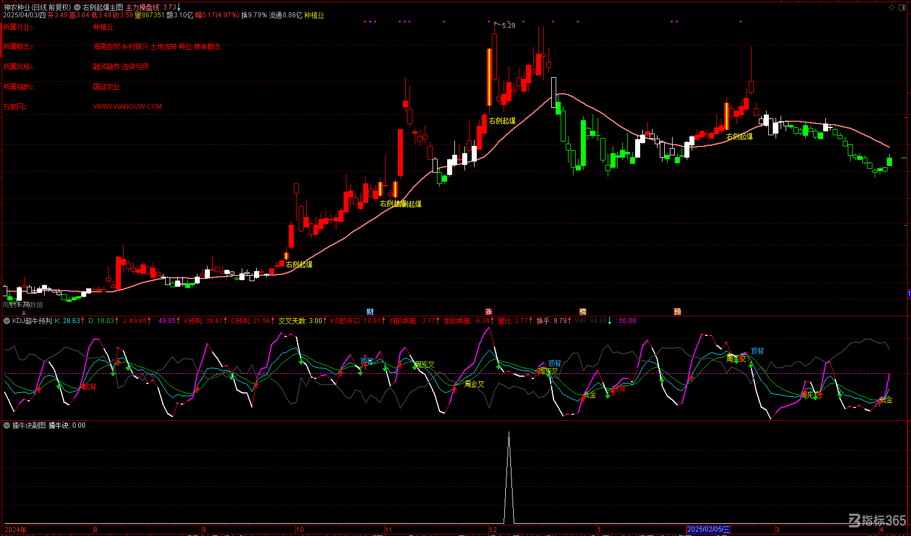Click the 榜 event marker icon
911x536 pixels.
pyautogui.click(x=583, y=312)
